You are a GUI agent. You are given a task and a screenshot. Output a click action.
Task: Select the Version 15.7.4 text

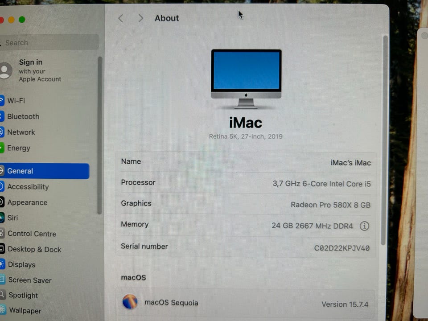point(345,305)
